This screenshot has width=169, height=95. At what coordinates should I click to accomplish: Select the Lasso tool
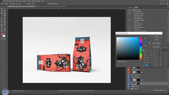point(2,11)
